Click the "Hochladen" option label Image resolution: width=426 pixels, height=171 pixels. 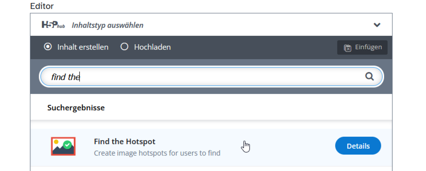point(152,47)
